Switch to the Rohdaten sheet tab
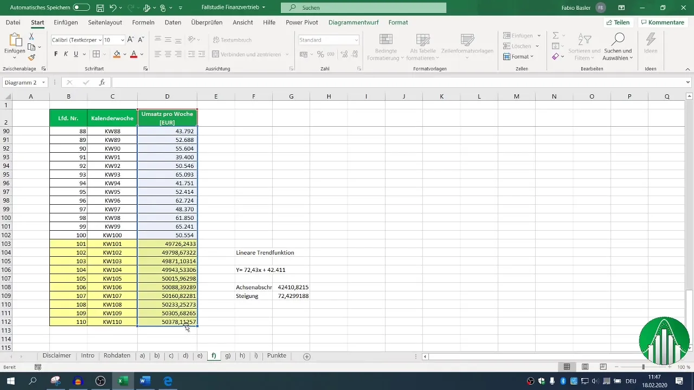The width and height of the screenshot is (694, 390). 117,356
